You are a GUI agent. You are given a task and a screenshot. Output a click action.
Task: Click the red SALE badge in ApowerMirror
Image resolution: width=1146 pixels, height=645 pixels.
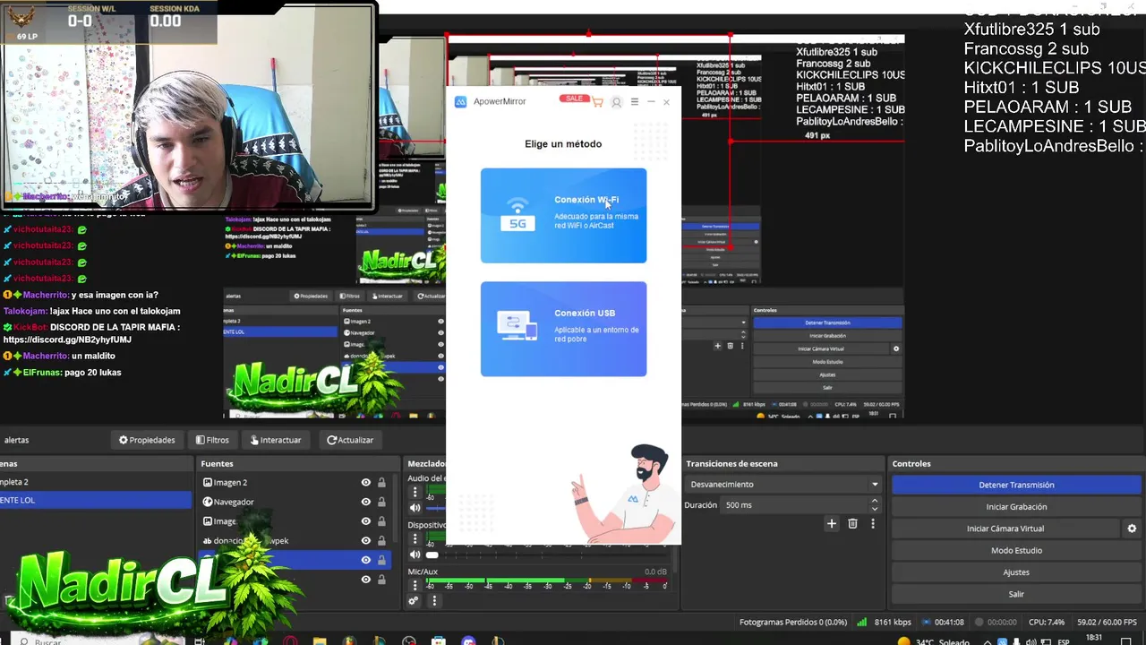(x=574, y=99)
